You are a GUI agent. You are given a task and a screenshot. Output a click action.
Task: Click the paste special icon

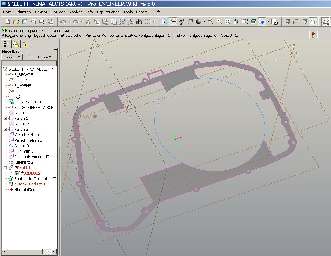coord(114,22)
